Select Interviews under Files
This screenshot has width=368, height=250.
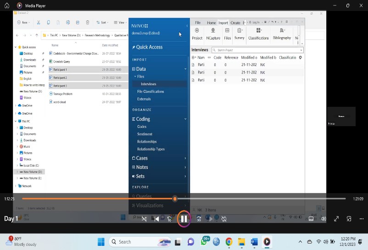coord(148,84)
